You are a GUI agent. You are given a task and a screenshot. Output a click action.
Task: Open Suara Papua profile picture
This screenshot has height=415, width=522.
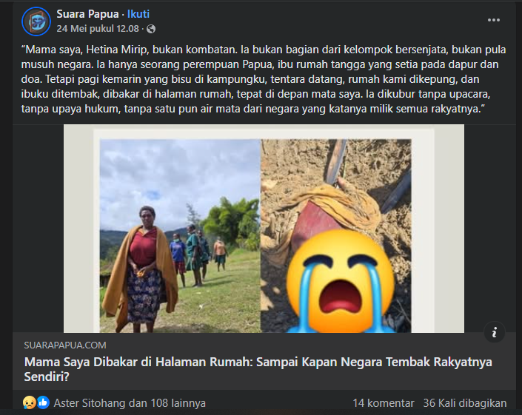click(36, 21)
